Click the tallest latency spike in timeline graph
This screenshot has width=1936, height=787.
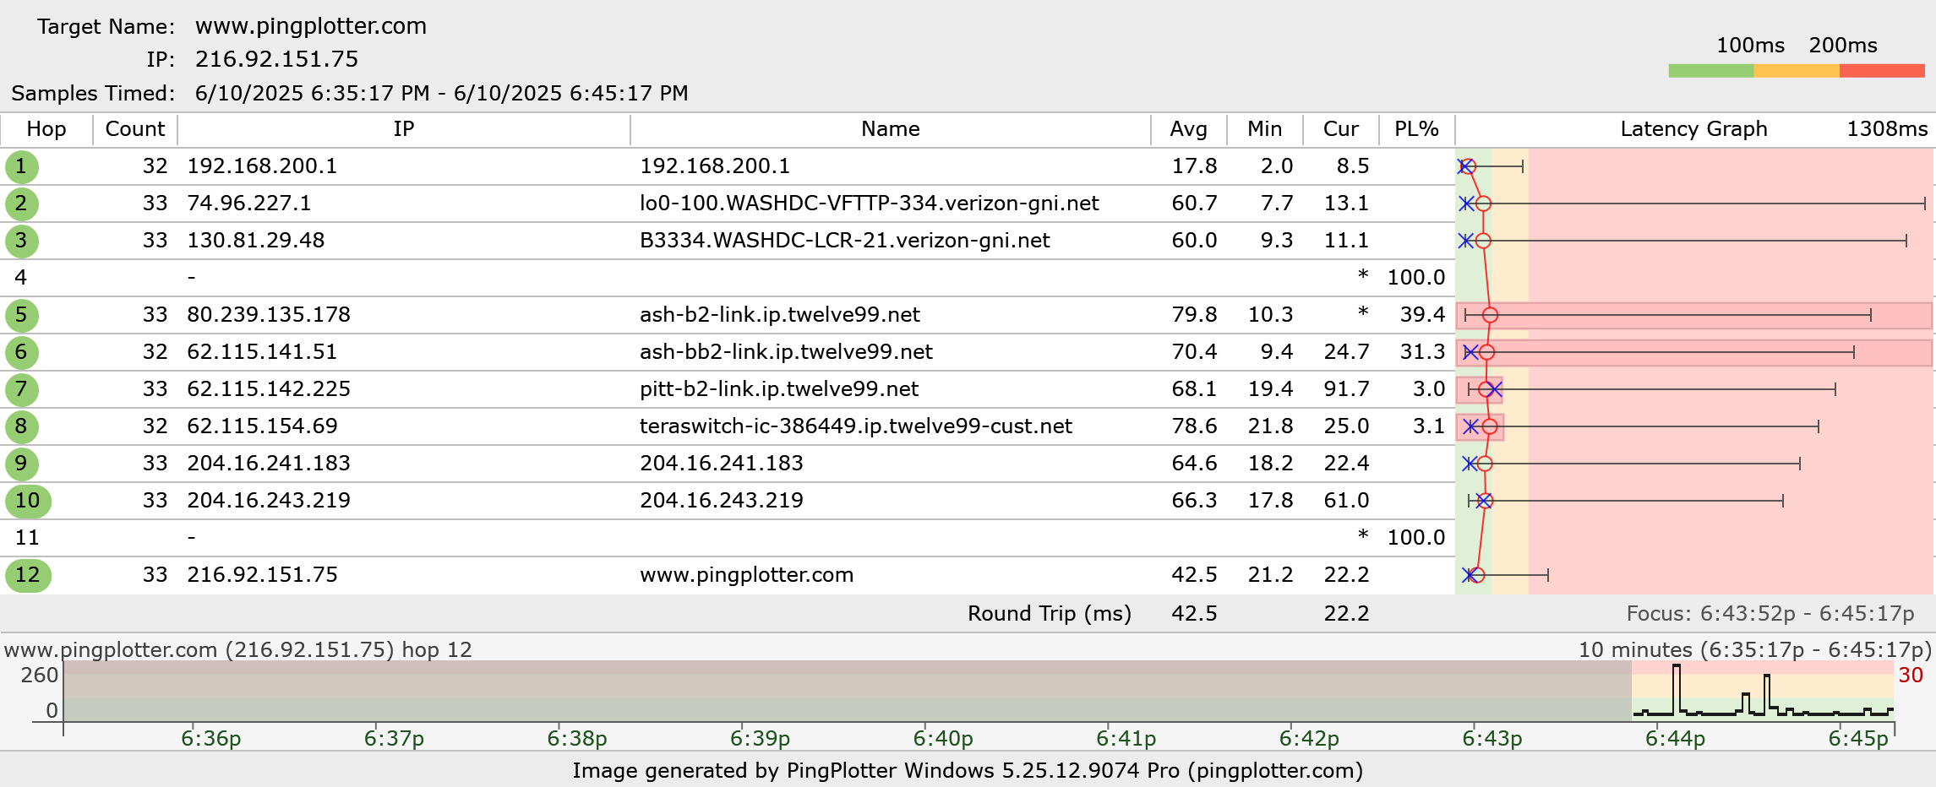[1677, 688]
